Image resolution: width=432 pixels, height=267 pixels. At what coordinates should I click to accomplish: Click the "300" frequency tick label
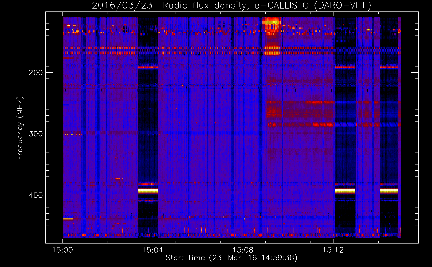(36, 134)
